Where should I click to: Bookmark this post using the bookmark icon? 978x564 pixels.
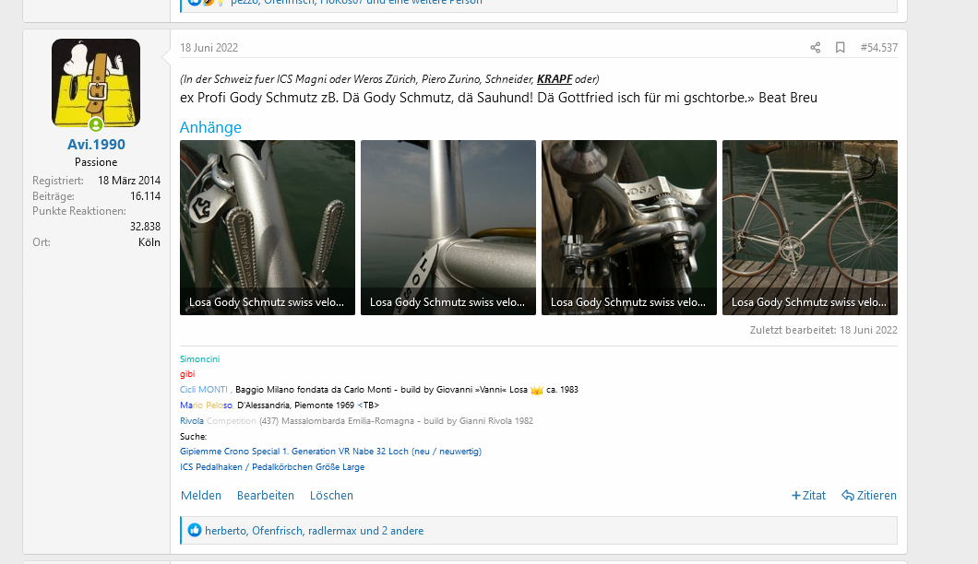[840, 47]
